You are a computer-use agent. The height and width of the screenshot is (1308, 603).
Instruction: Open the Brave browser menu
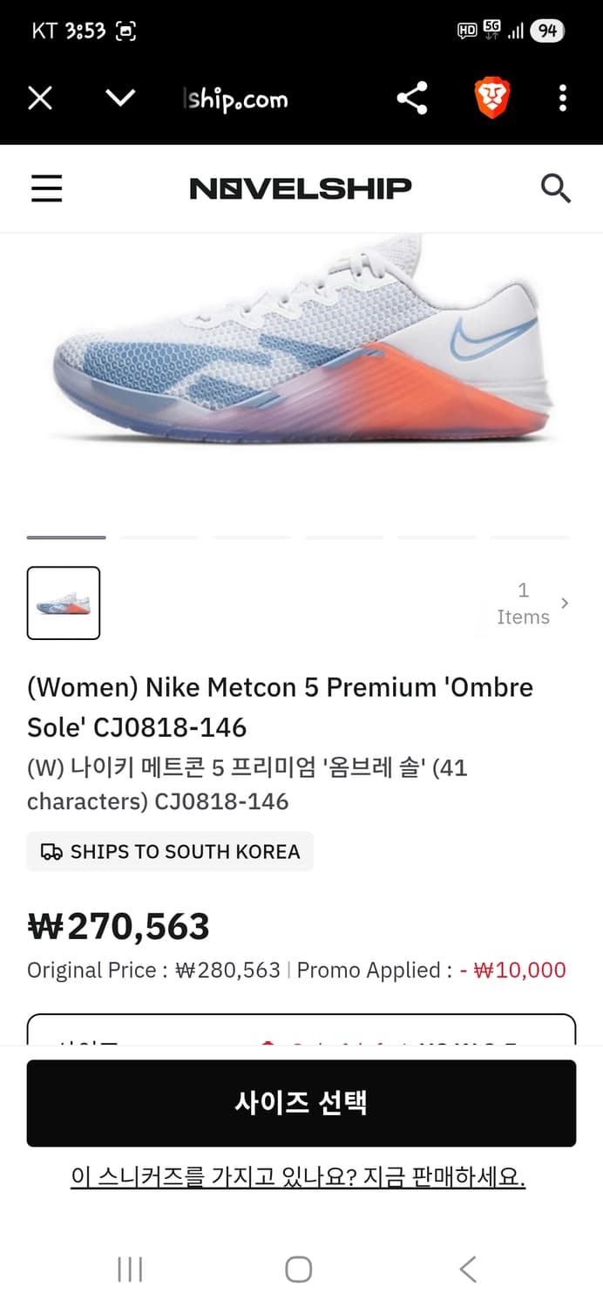click(x=562, y=99)
